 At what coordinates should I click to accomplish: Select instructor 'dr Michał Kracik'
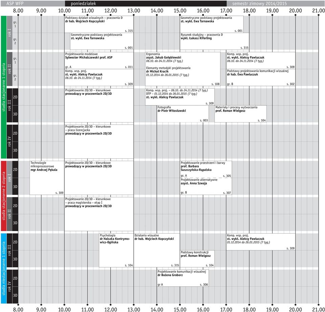157,71
